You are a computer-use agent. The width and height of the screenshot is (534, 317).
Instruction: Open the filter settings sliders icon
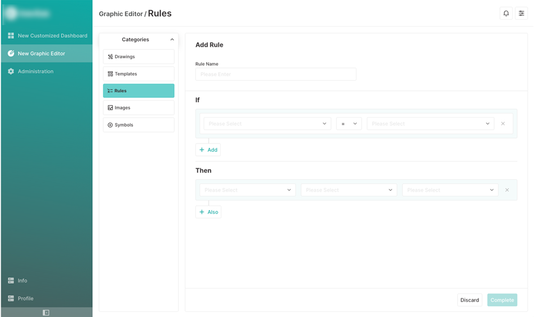(521, 13)
